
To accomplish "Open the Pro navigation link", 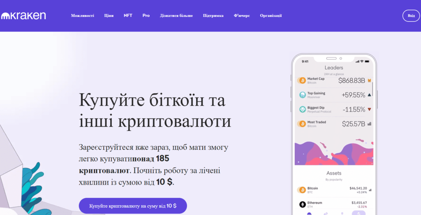I will (146, 16).
